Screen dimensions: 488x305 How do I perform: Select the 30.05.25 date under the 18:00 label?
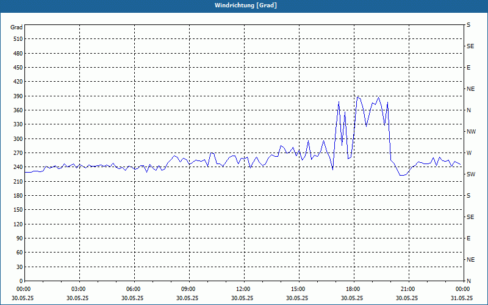[x=352, y=298]
